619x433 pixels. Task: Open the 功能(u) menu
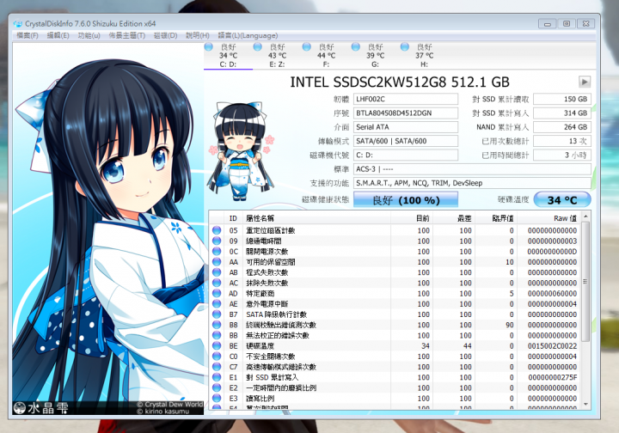pyautogui.click(x=89, y=35)
